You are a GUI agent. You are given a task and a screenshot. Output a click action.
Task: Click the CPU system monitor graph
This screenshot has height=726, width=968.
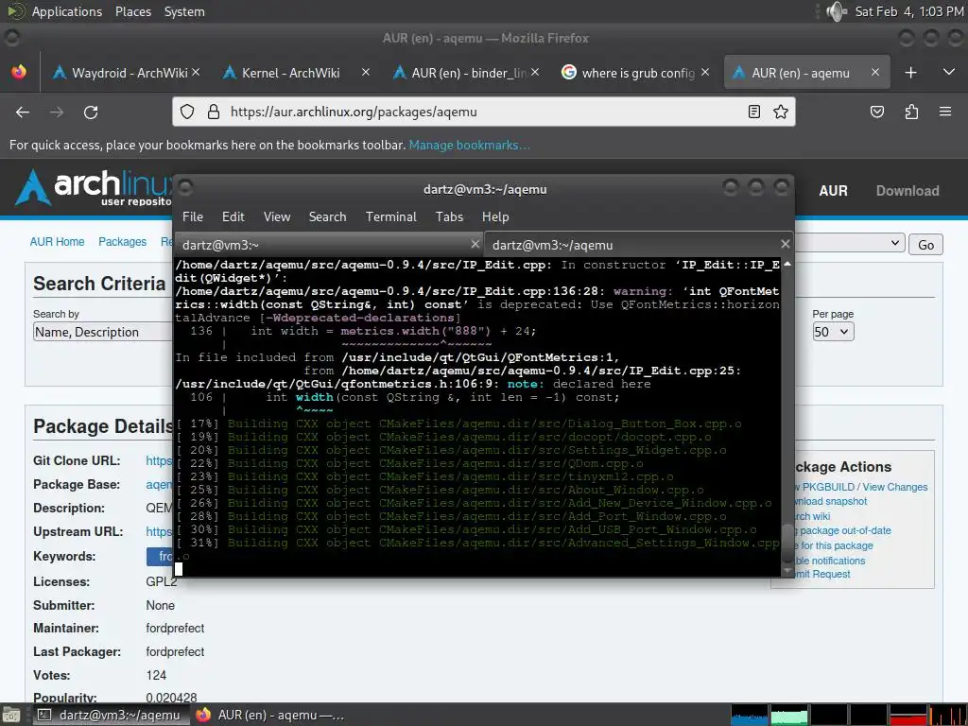click(749, 715)
